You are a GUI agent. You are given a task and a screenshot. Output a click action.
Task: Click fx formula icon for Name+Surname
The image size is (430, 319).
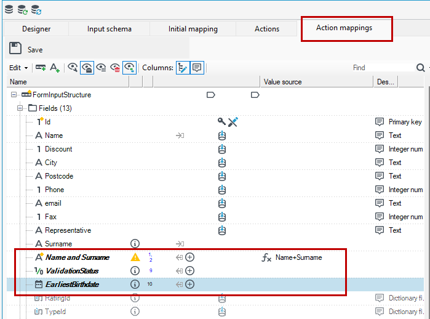click(266, 257)
